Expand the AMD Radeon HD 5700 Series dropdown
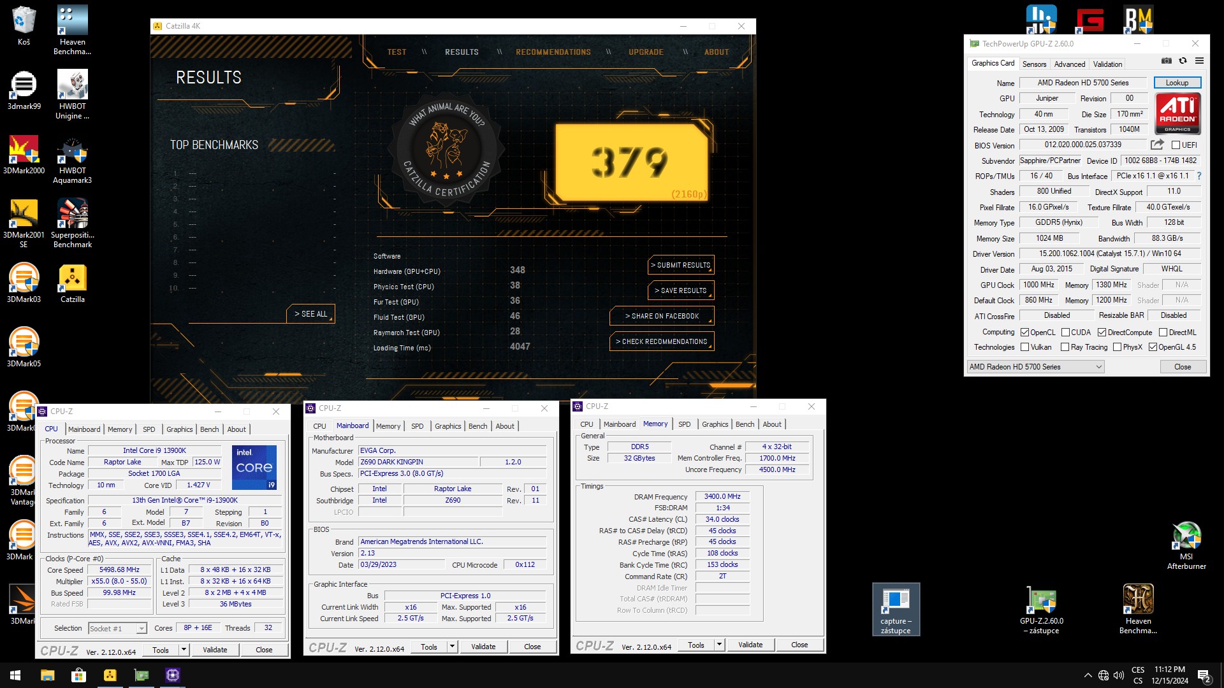Image resolution: width=1224 pixels, height=688 pixels. click(1035, 367)
